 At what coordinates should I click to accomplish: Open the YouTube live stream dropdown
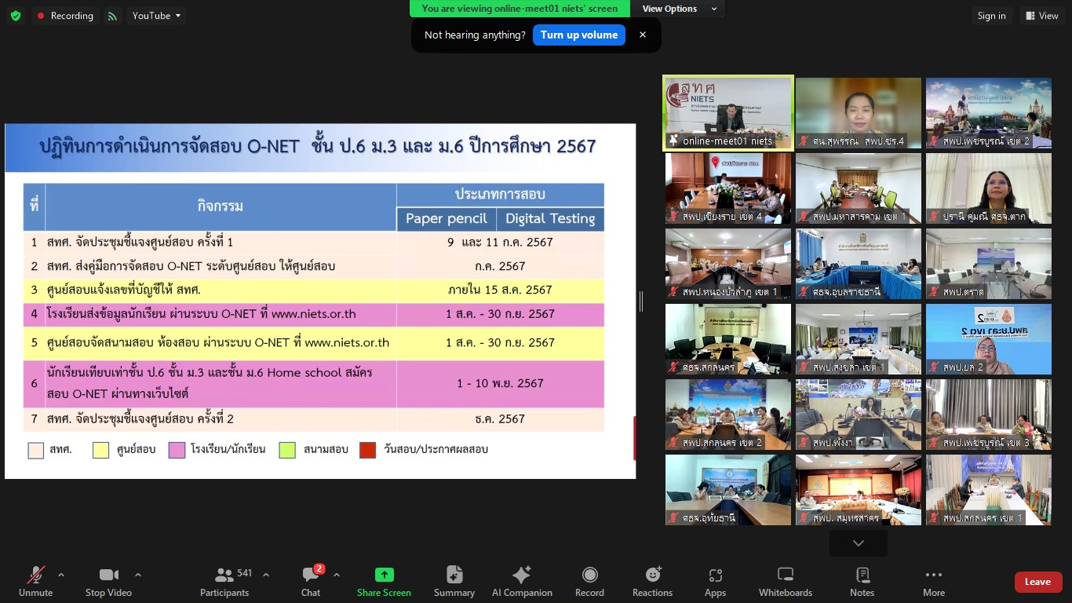pyautogui.click(x=156, y=16)
